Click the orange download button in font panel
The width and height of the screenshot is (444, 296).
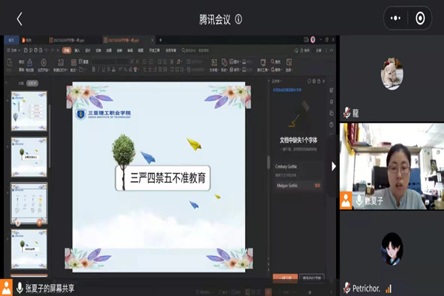[x=285, y=277]
